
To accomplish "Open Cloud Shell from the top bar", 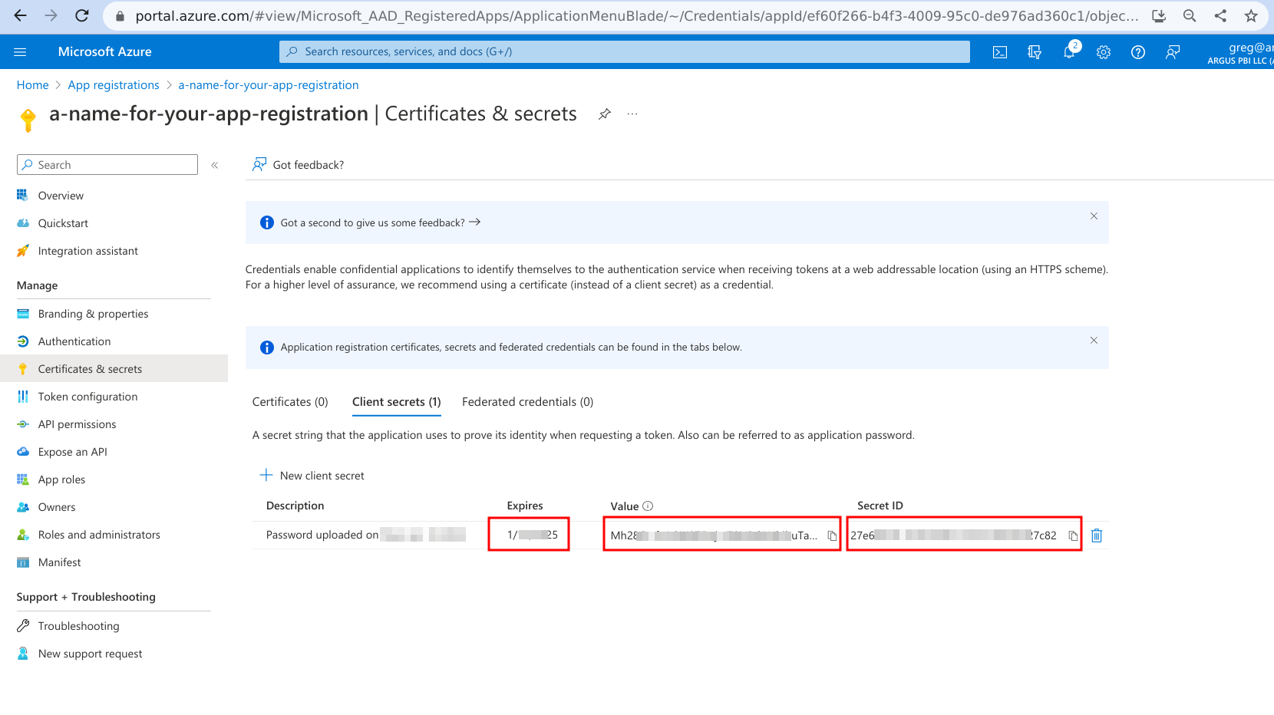I will pos(999,52).
